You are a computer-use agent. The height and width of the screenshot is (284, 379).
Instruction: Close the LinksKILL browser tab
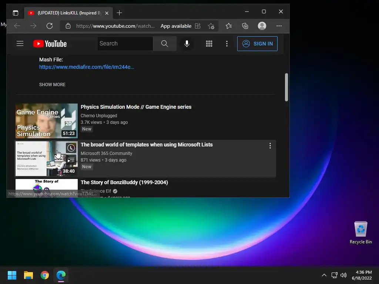click(x=107, y=13)
